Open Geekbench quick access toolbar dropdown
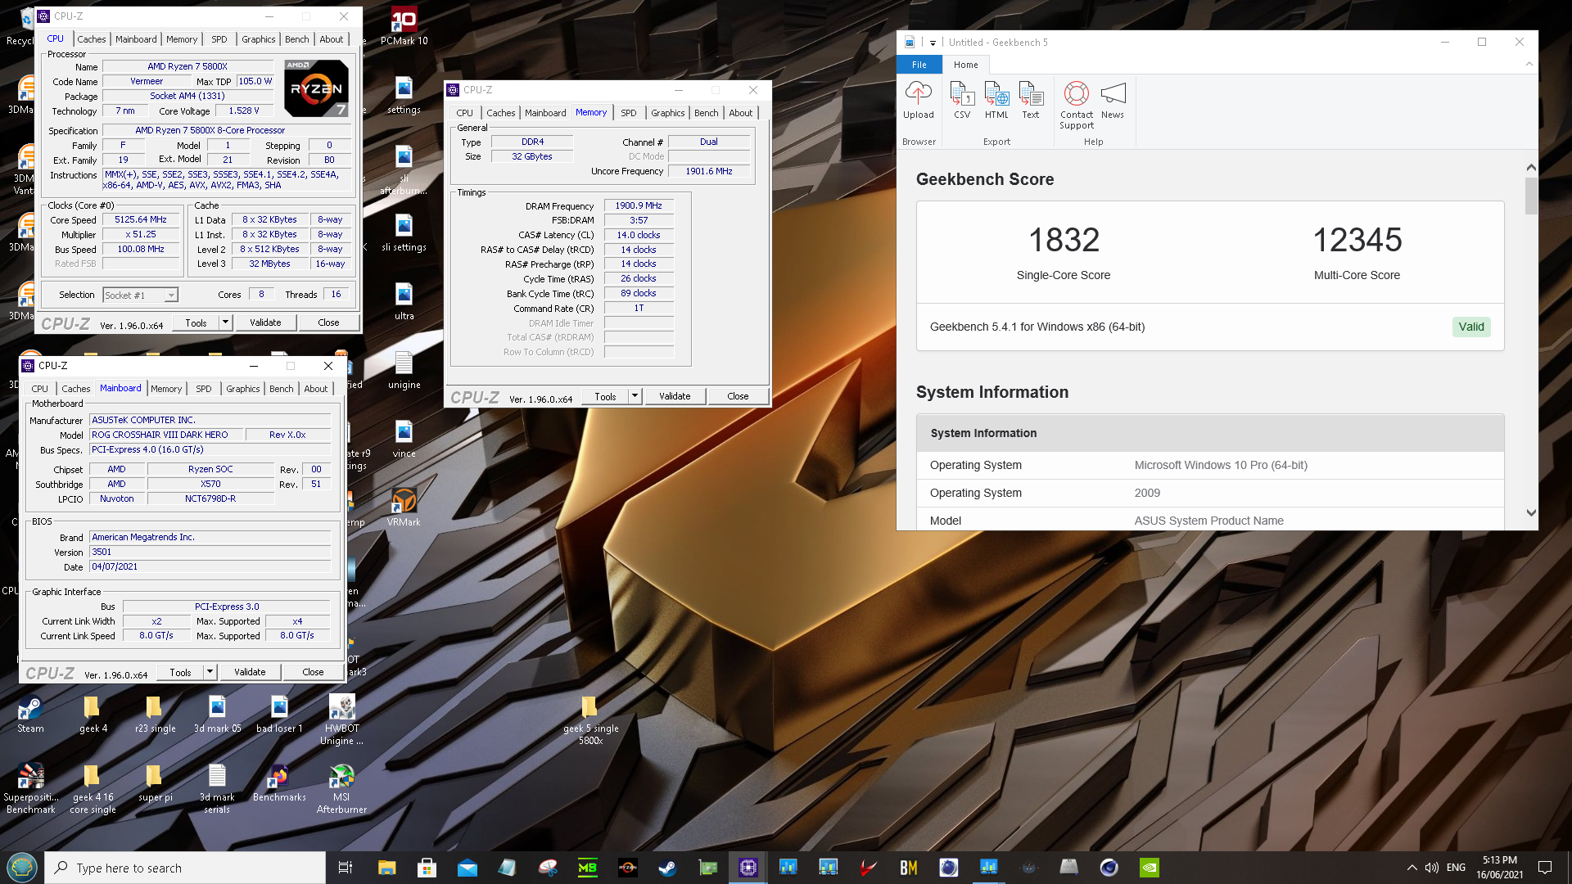The height and width of the screenshot is (884, 1572). coord(933,43)
